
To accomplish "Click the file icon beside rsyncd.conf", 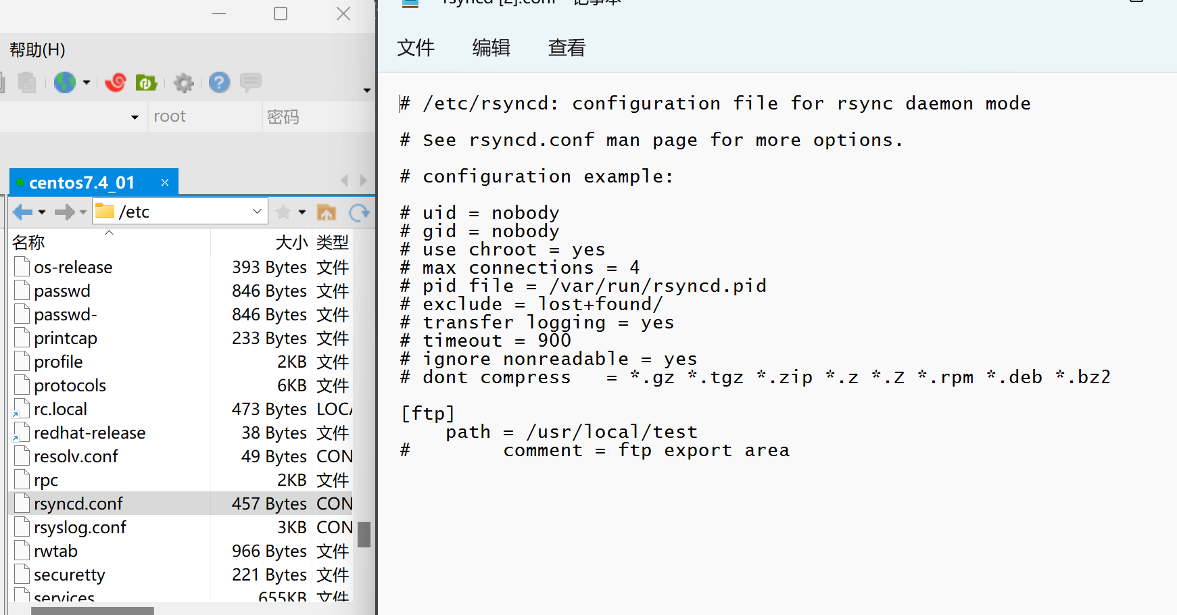I will pos(22,503).
